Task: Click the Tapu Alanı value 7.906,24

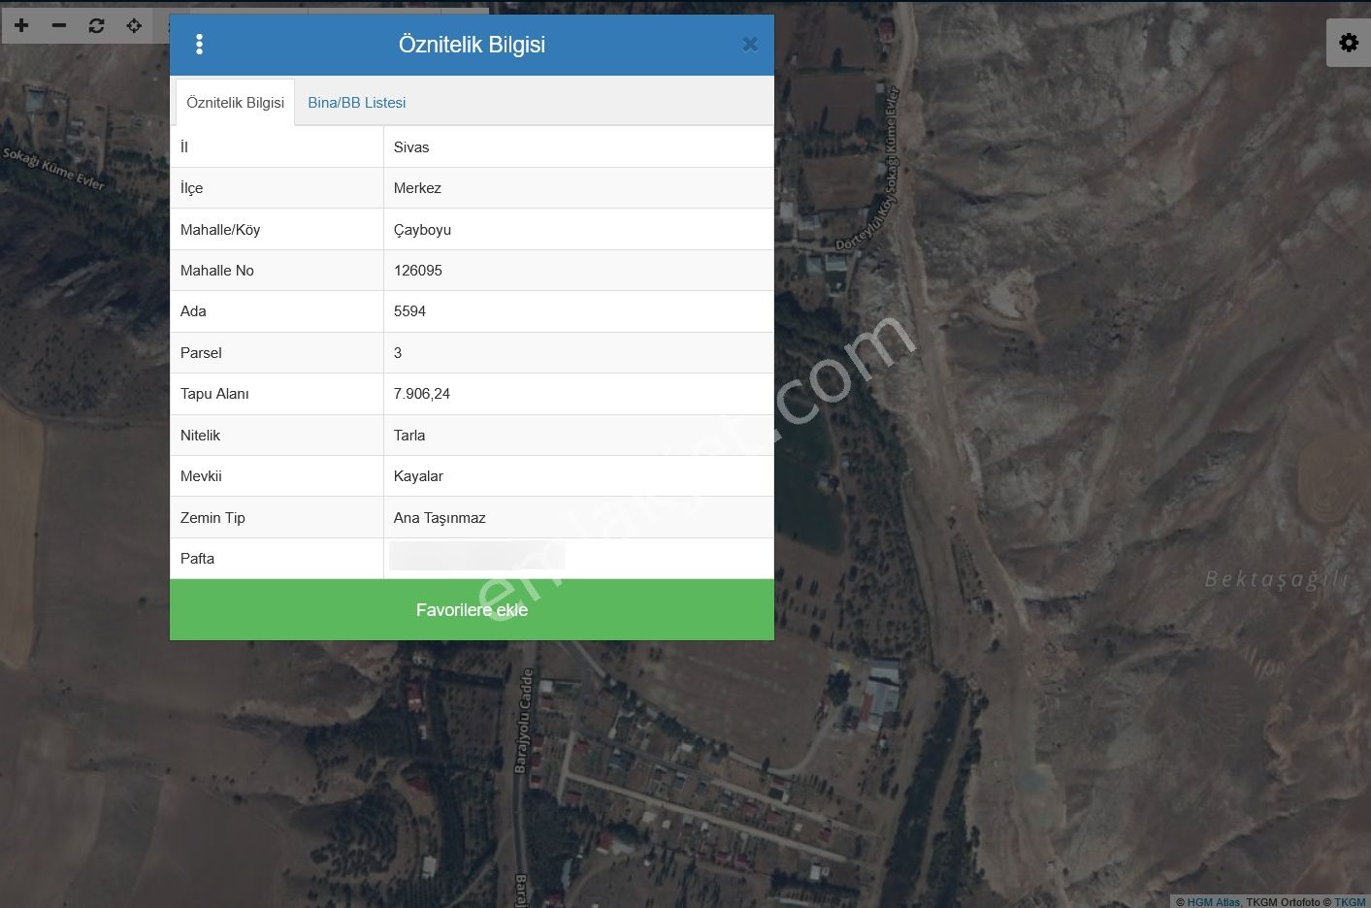Action: pyautogui.click(x=422, y=394)
